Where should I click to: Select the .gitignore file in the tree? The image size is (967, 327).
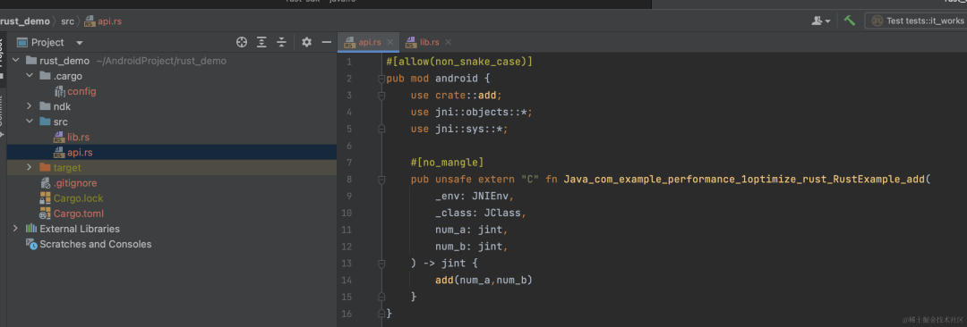171,183
